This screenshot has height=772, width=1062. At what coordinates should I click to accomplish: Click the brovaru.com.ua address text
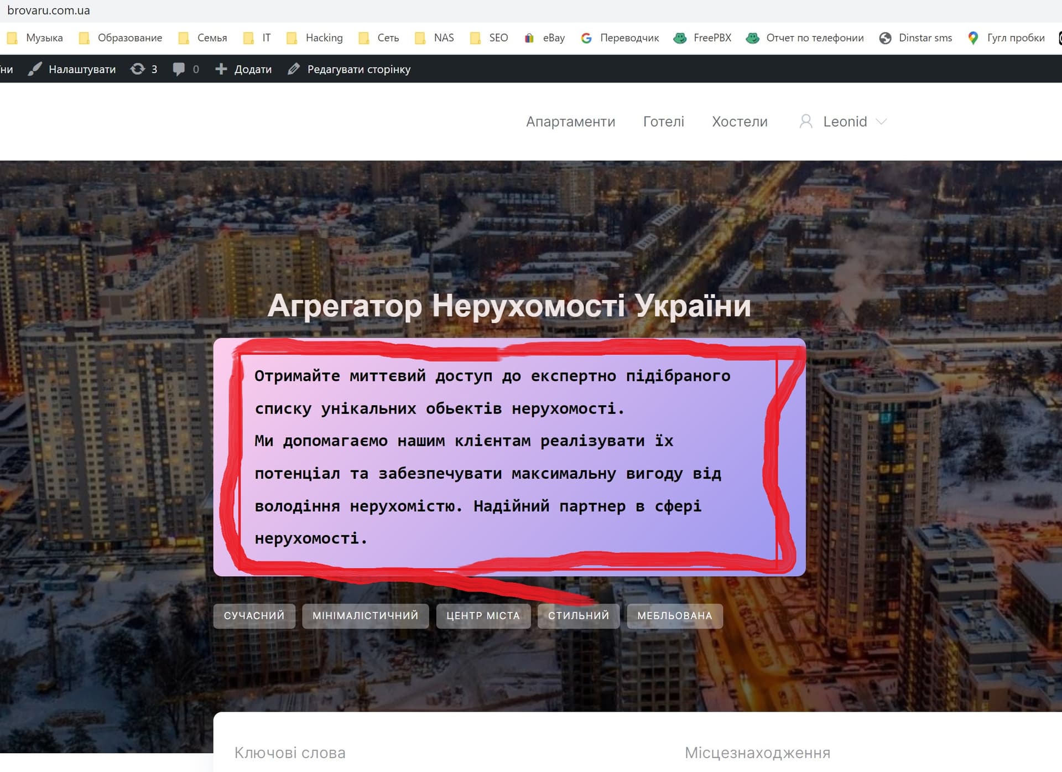point(49,11)
